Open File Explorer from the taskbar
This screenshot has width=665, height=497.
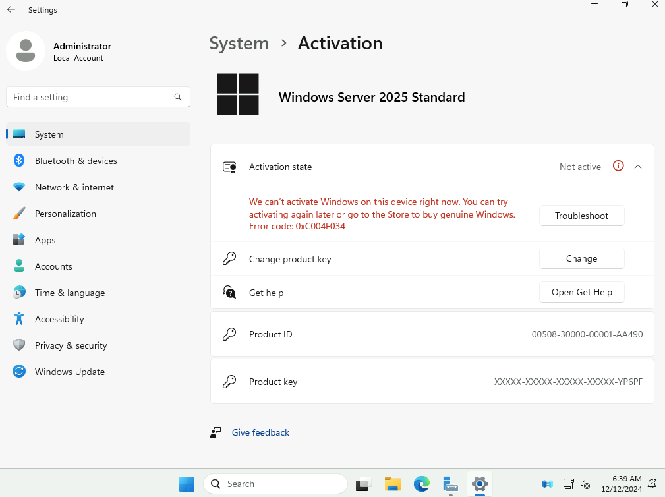tap(393, 484)
